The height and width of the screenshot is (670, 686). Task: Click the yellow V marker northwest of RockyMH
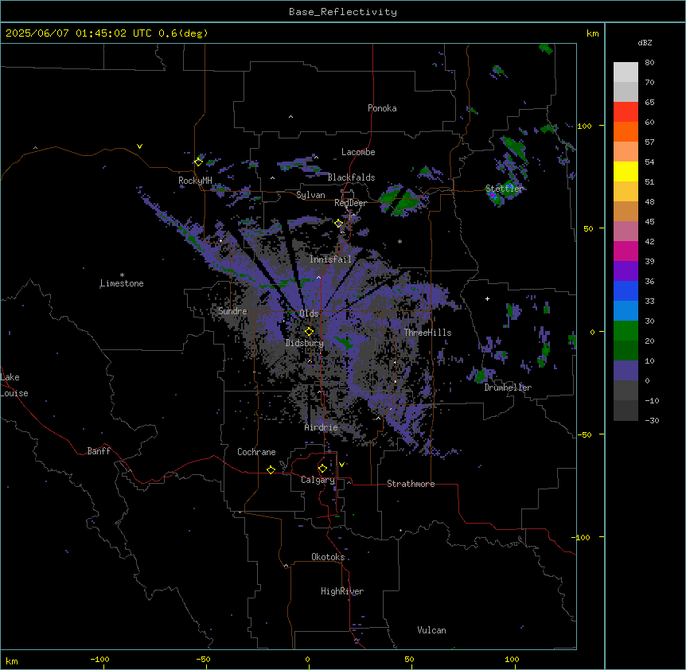[x=139, y=146]
